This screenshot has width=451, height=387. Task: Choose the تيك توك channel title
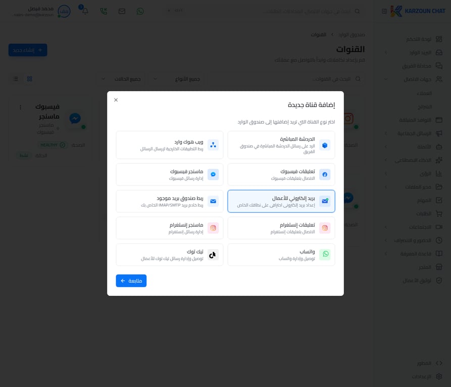195,251
